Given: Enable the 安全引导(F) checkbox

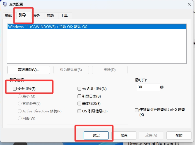Looking at the screenshot, I should coord(15,89).
